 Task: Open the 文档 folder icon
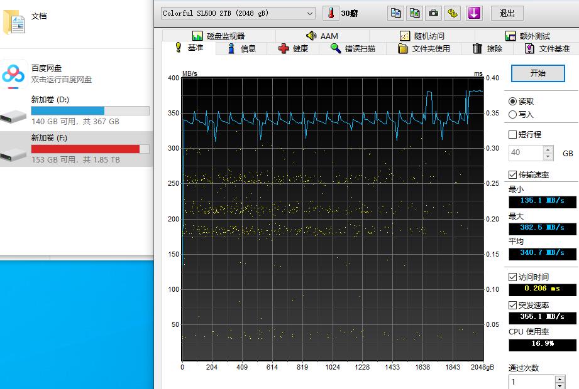[15, 21]
